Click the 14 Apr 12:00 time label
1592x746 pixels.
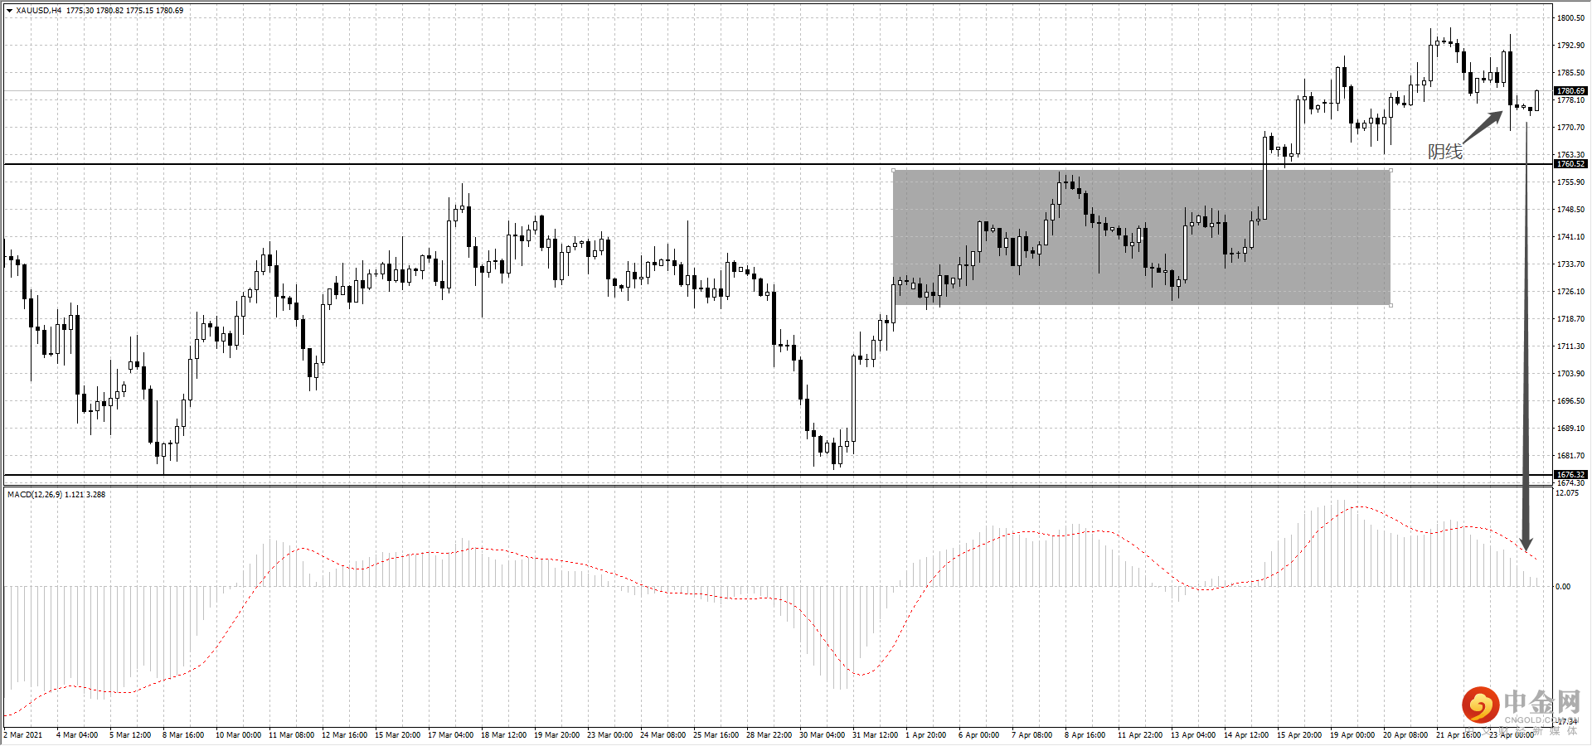click(x=1245, y=735)
